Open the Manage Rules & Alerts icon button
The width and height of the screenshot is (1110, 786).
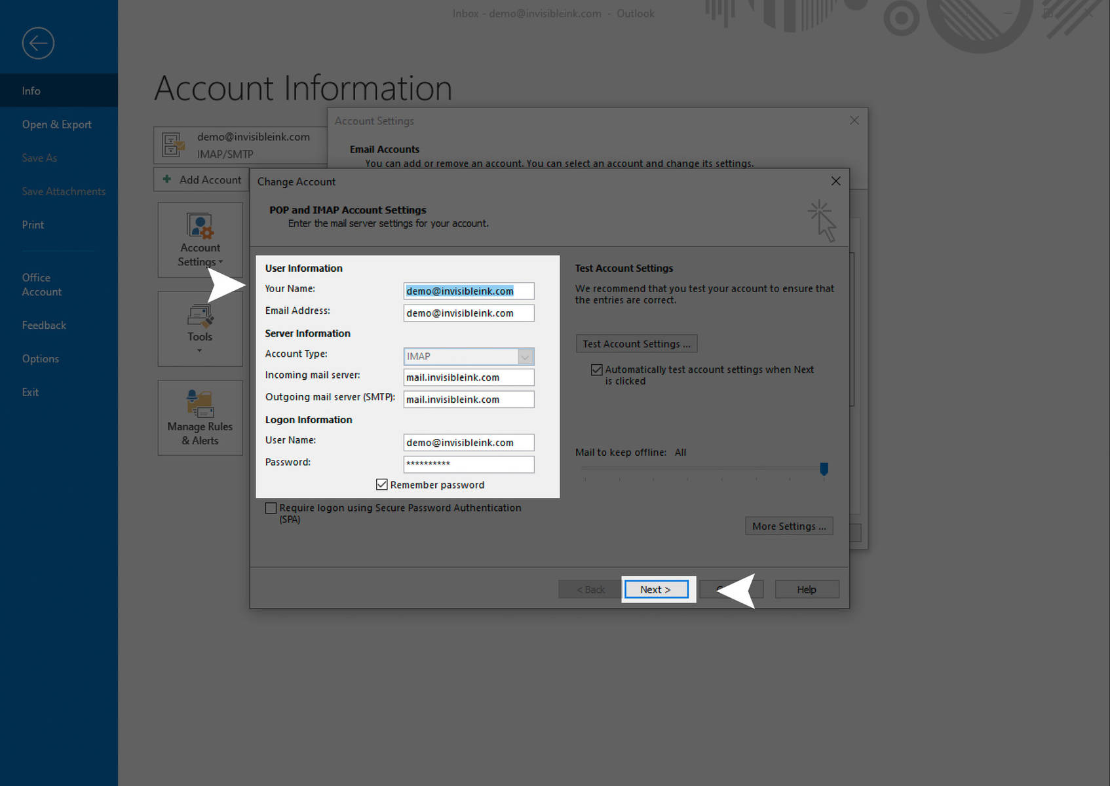[200, 418]
